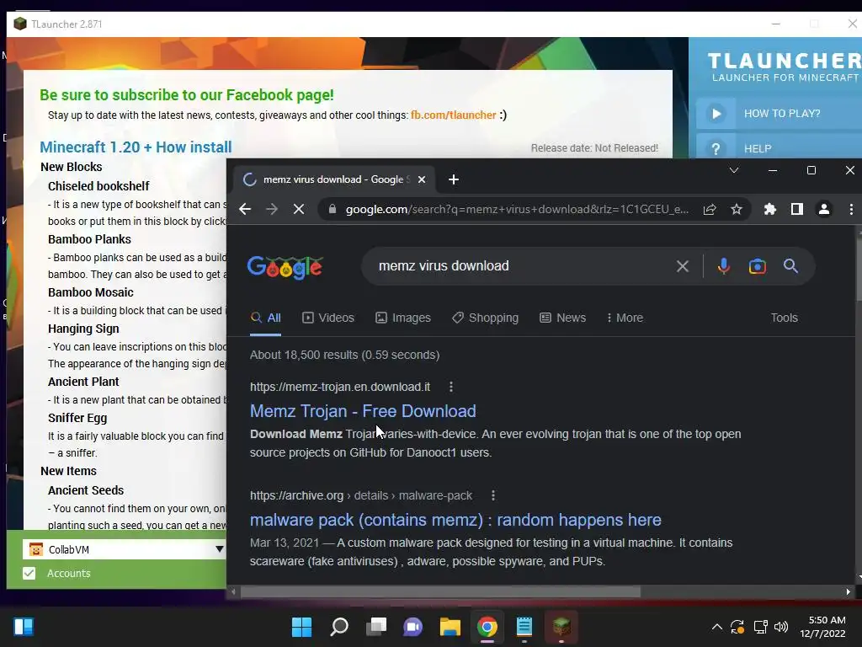The image size is (862, 647).
Task: Open the Chrome profile avatar icon
Action: click(x=824, y=209)
